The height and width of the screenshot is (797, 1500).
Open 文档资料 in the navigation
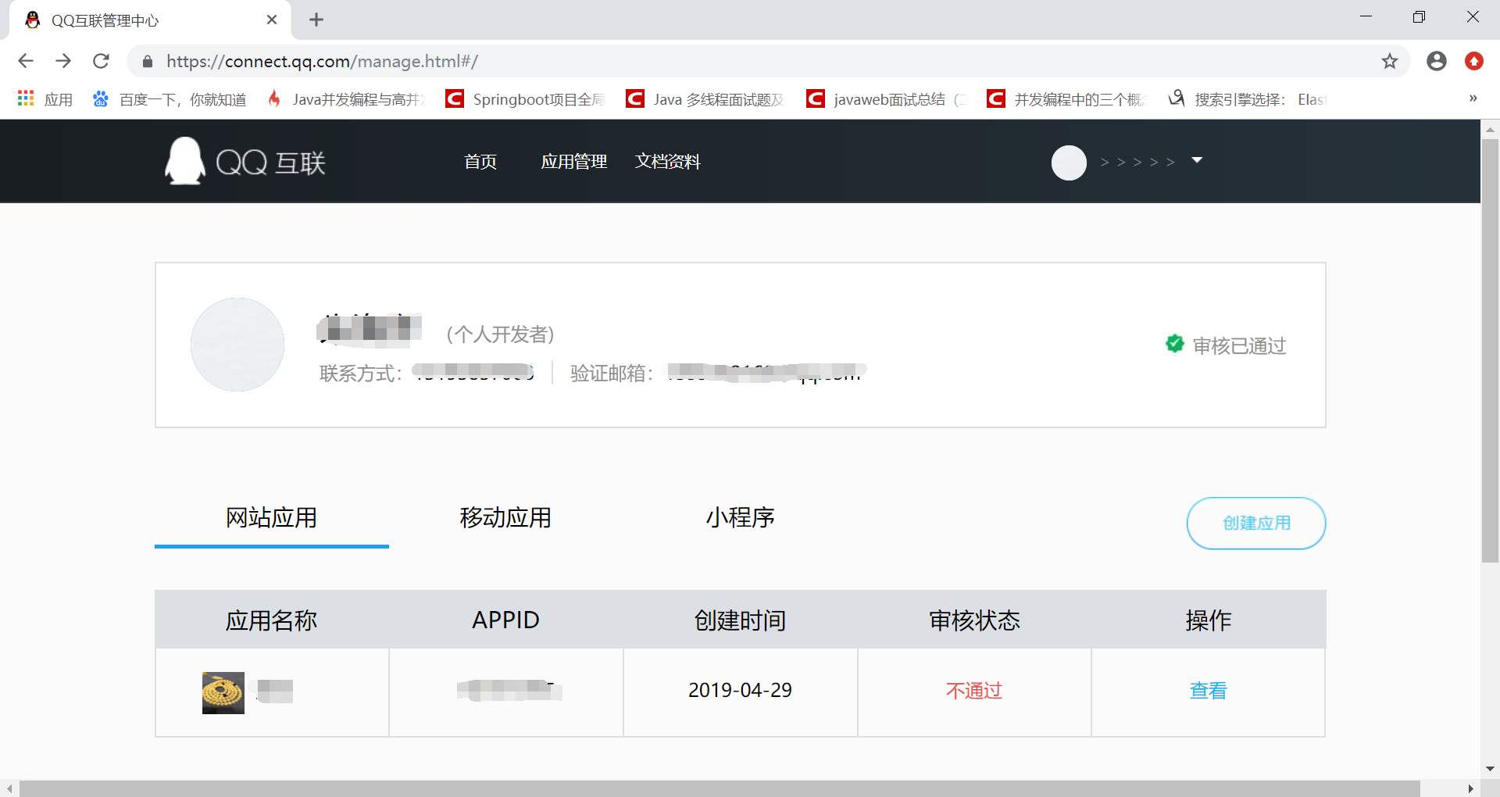click(x=668, y=162)
